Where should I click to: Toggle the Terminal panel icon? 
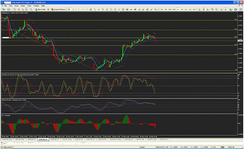[27, 9]
